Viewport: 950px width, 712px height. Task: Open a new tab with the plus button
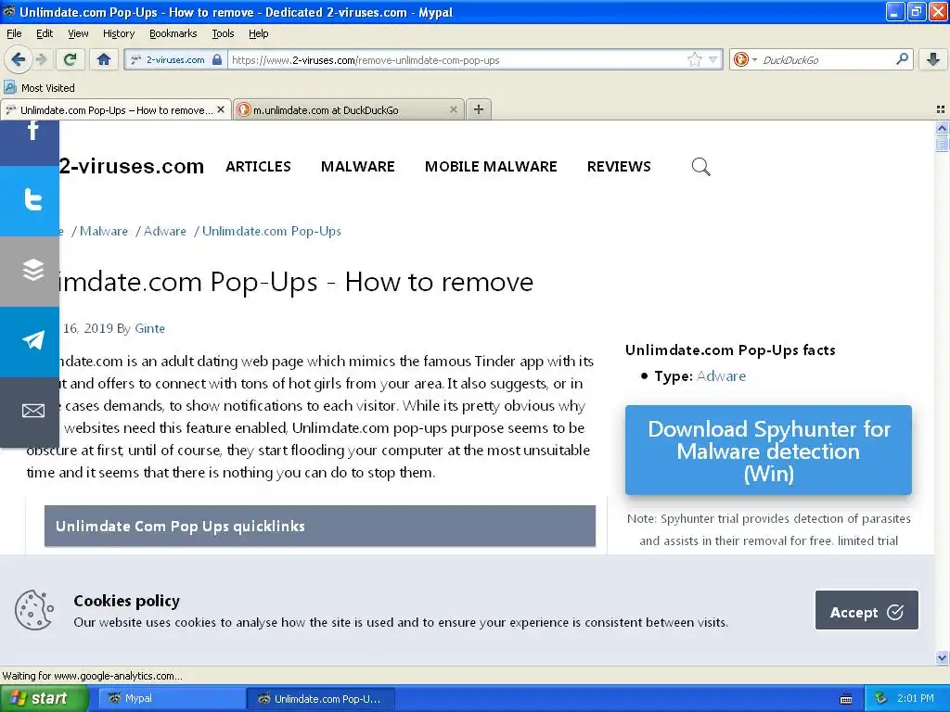[479, 109]
